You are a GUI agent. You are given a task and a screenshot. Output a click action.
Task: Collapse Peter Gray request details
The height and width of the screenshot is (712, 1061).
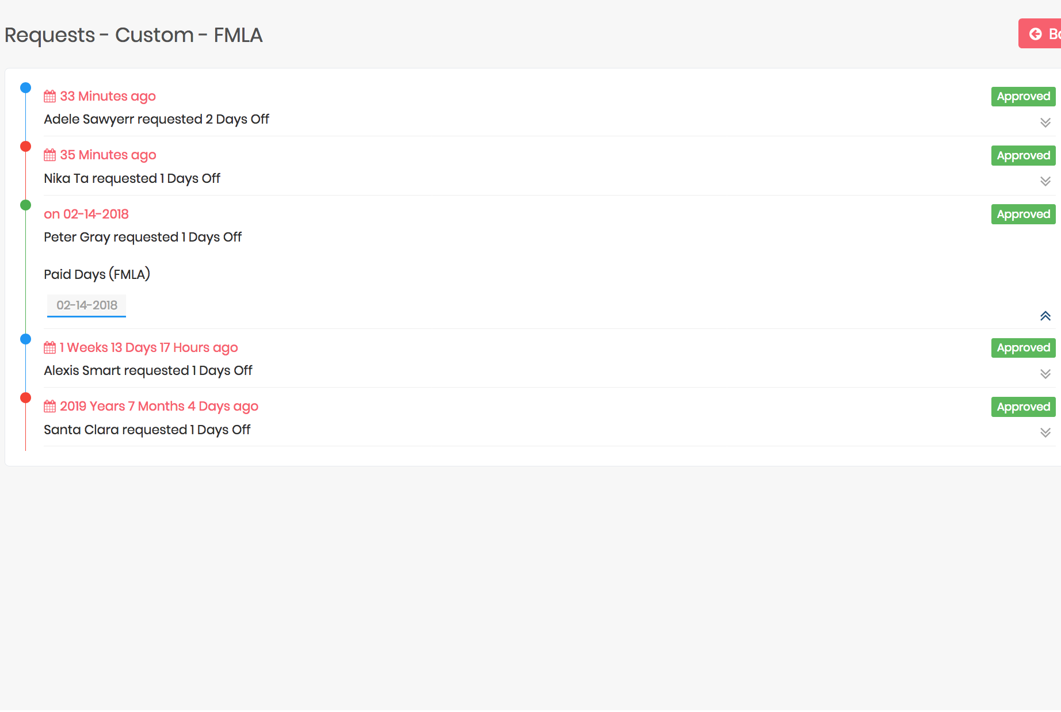coord(1045,316)
